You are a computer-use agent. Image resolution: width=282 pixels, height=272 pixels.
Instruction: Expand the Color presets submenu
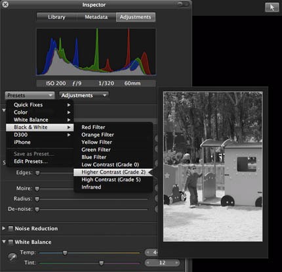(40, 112)
